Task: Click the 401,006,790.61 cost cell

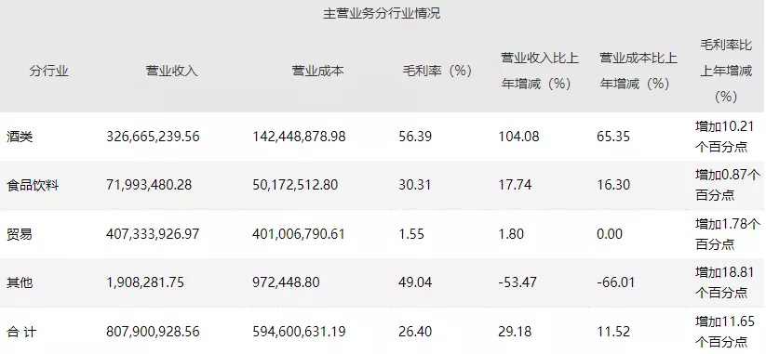Action: [299, 234]
